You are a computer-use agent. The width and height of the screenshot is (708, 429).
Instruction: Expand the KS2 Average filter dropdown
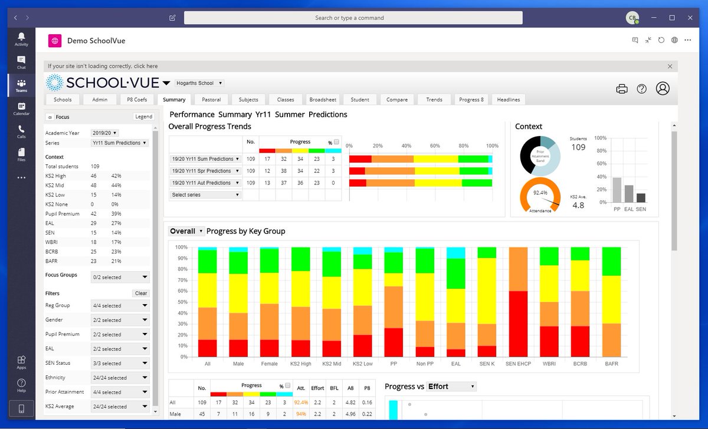120,407
